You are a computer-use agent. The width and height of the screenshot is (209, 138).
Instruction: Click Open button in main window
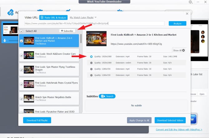(x=202, y=94)
